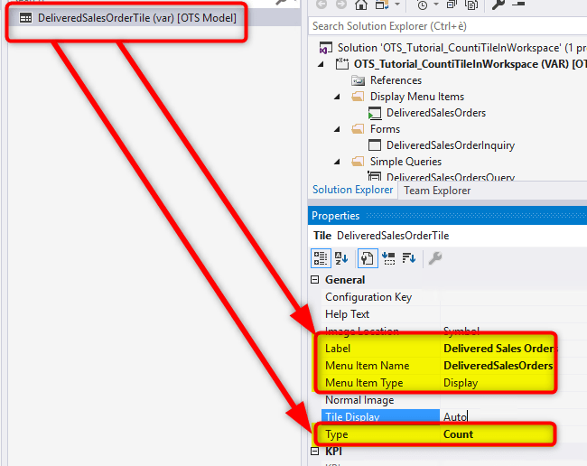The image size is (587, 466).
Task: Switch to the Team Explorer tab
Action: 437,191
